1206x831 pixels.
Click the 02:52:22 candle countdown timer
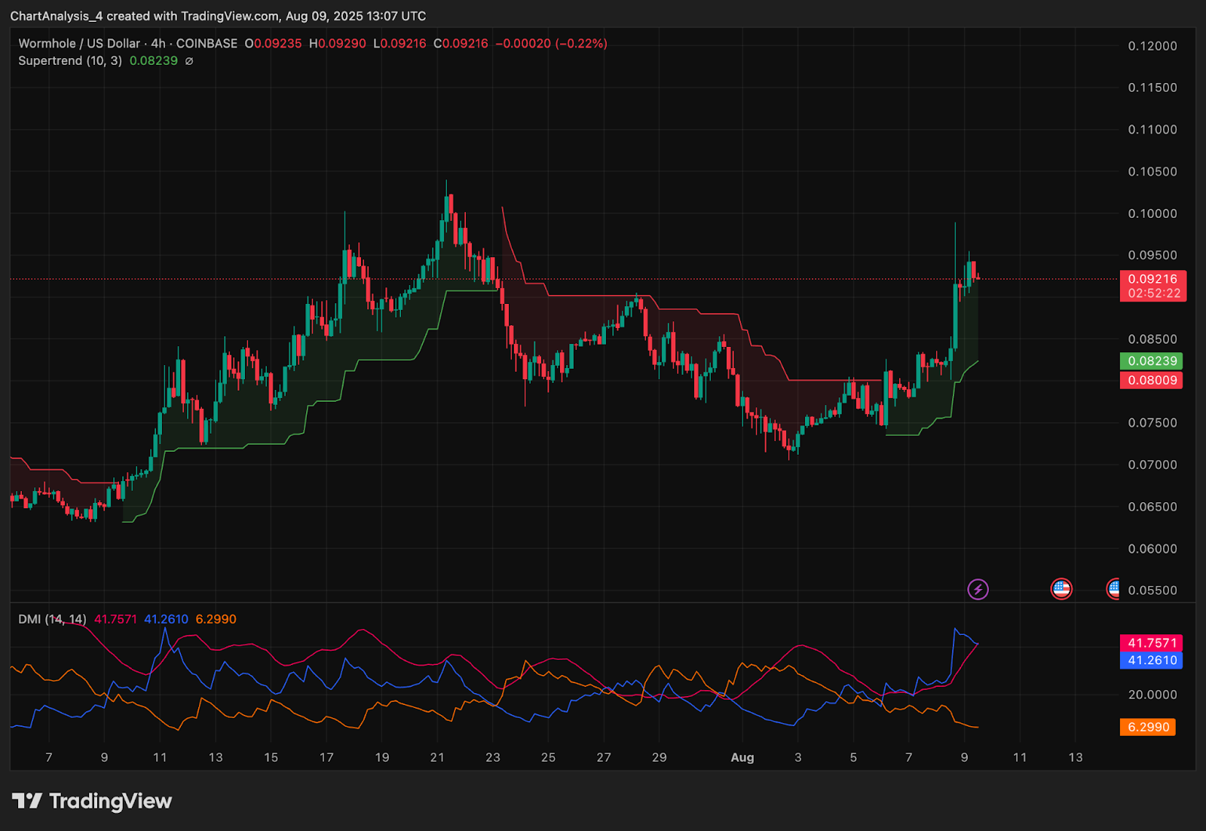[1153, 293]
